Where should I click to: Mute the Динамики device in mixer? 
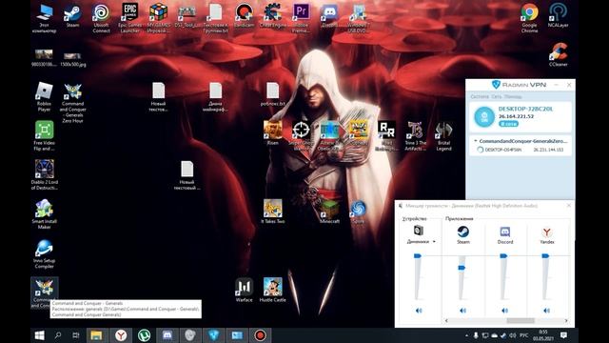419,311
